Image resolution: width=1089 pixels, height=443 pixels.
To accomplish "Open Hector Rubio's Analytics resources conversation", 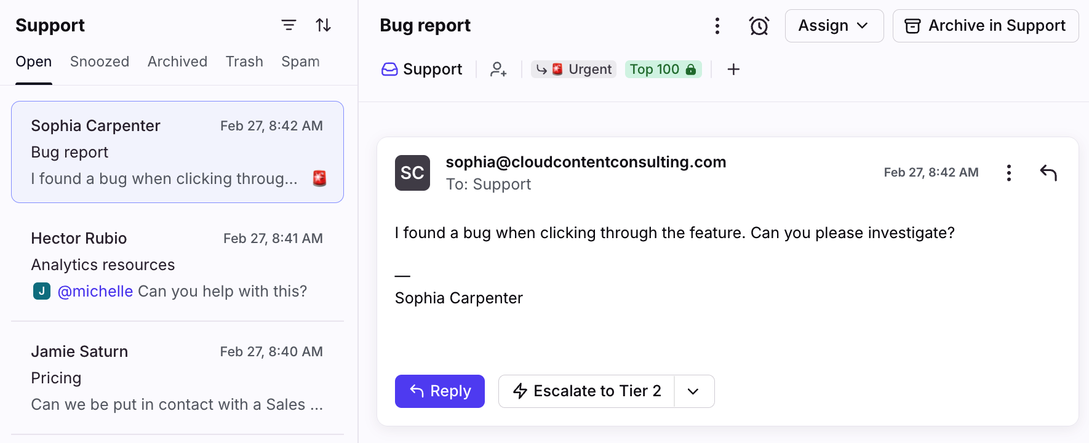I will (177, 265).
